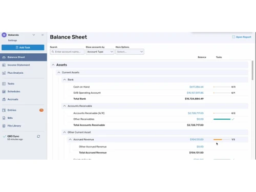Screen dimensions: 256x192
Task: Click the Balance Sheet sidebar icon
Action: (4, 57)
